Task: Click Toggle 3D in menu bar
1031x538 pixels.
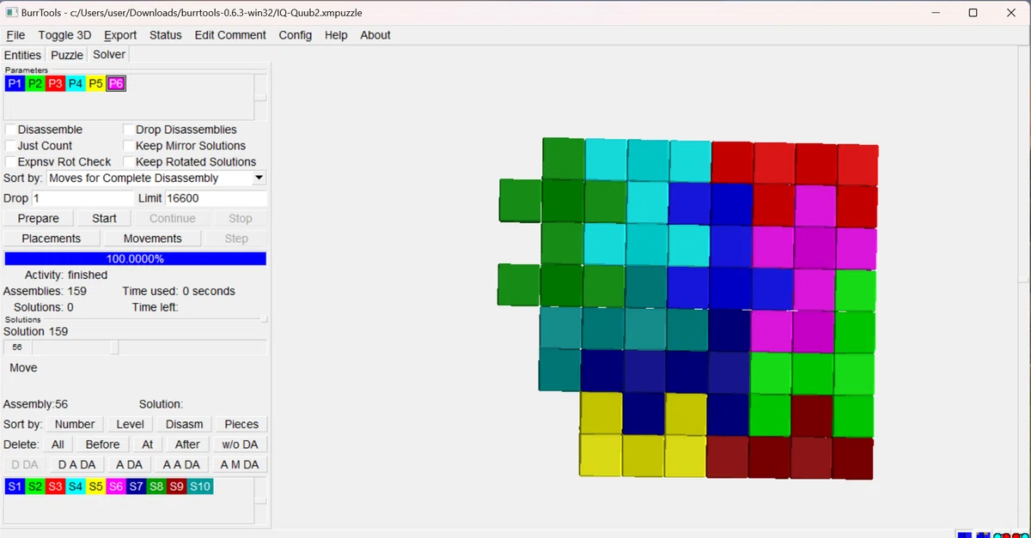Action: 64,35
